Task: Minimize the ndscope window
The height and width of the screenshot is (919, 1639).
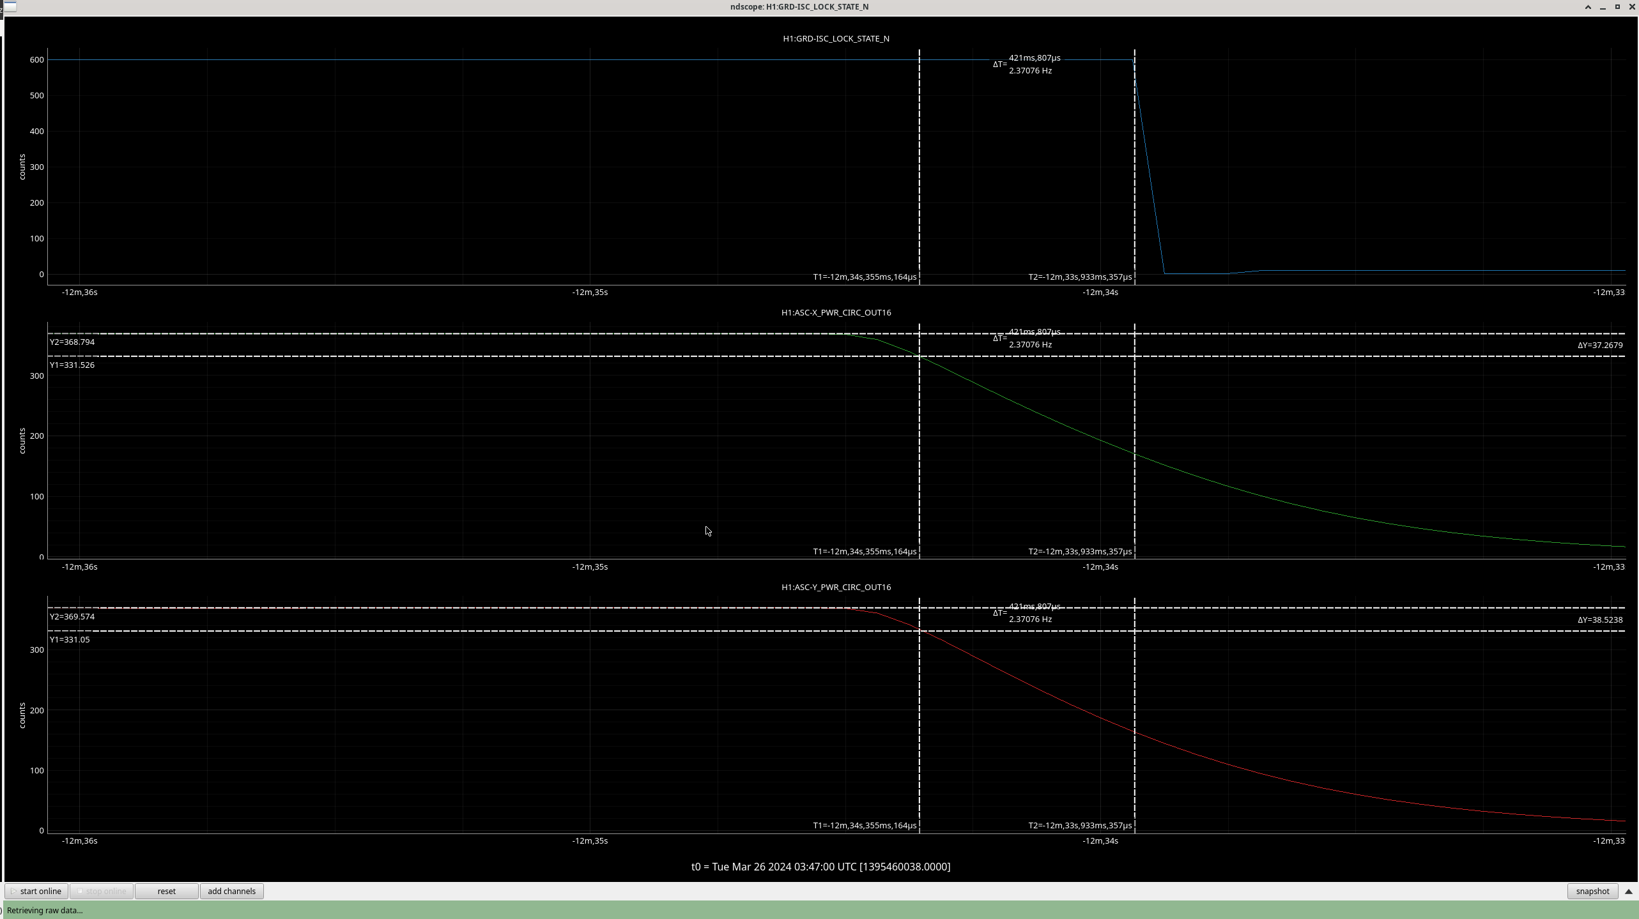Action: [1603, 7]
